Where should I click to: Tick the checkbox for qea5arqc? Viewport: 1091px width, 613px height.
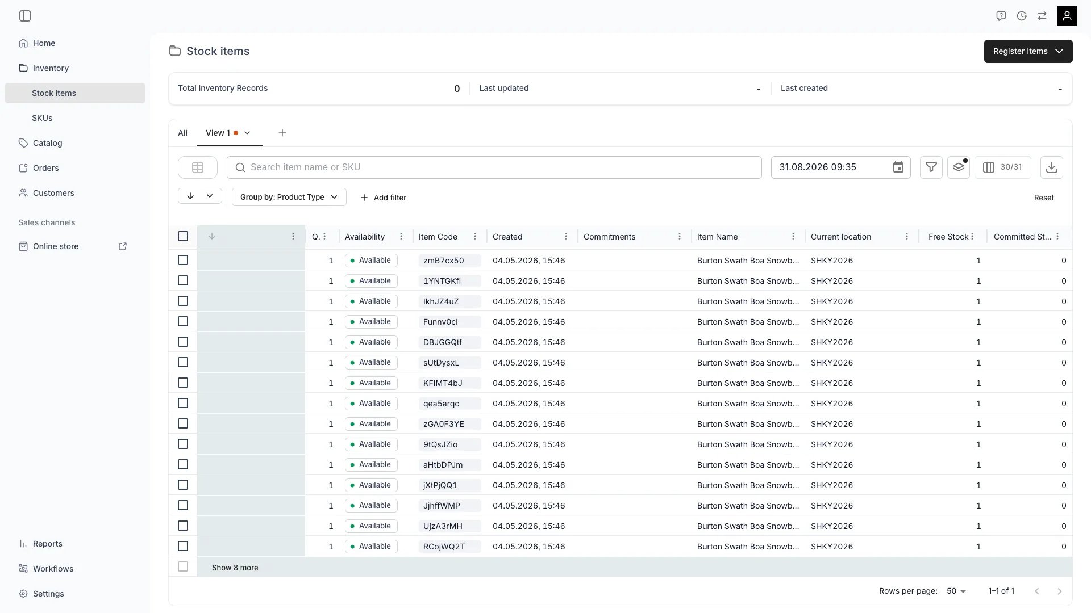(x=183, y=403)
